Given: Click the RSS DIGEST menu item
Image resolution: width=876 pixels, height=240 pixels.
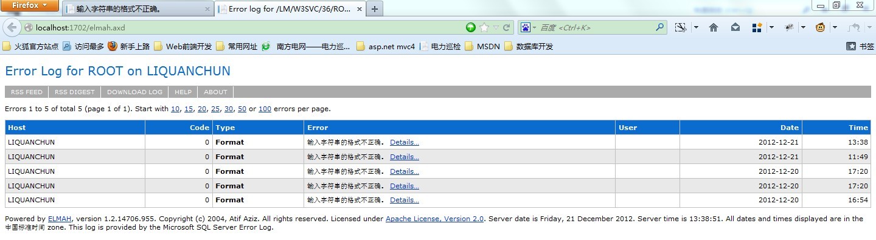Looking at the screenshot, I should tap(75, 92).
